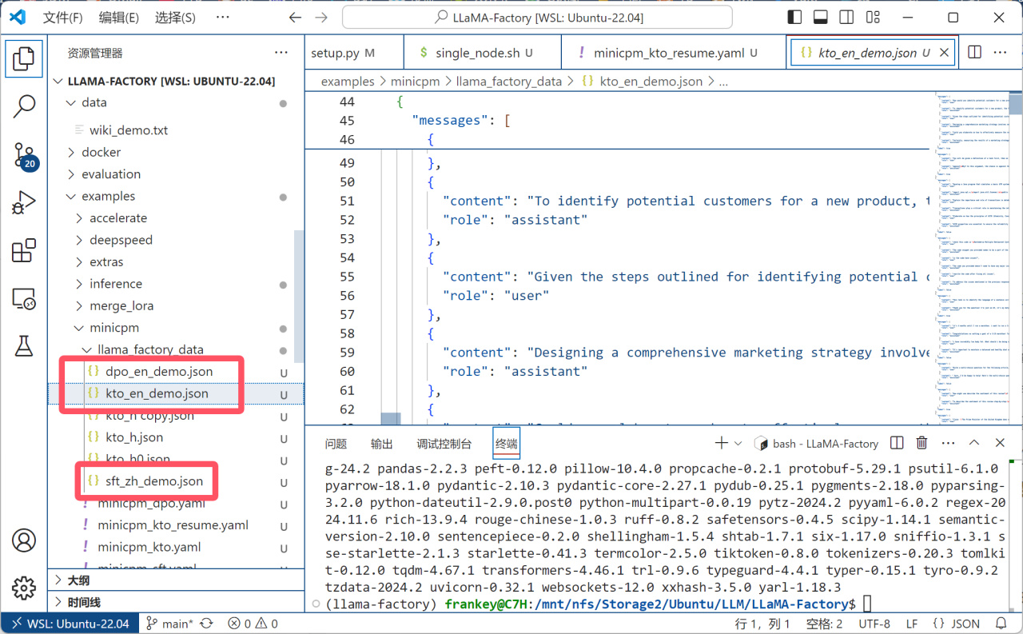Go forward with the right arrow

point(321,17)
